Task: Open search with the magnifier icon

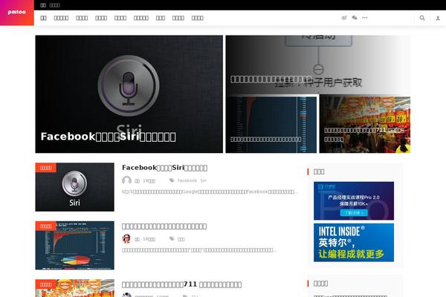Action: pos(422,18)
